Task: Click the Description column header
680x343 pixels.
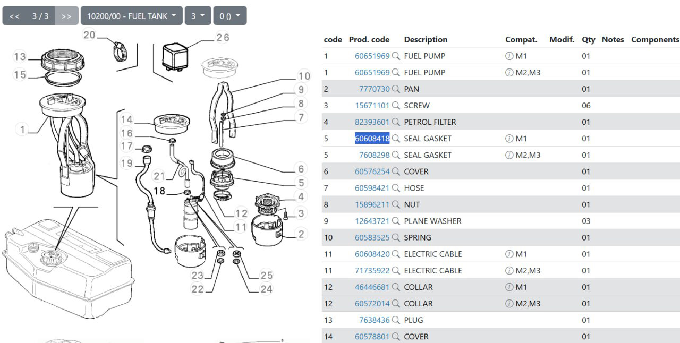Action: pos(426,39)
